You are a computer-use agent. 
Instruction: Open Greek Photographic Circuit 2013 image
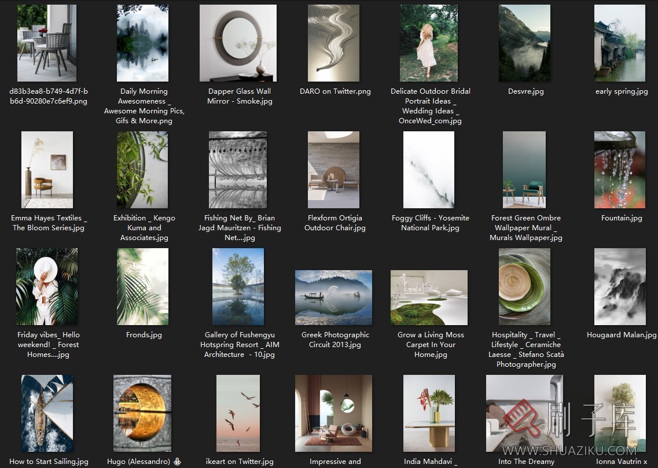coord(333,297)
